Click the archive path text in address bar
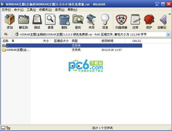Viewport: 172px width, 131px height. (x=83, y=34)
